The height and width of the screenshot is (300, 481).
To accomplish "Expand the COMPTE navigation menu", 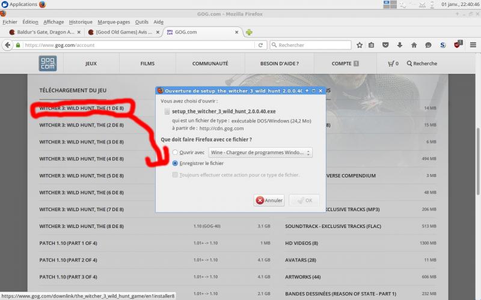I will click(x=345, y=64).
